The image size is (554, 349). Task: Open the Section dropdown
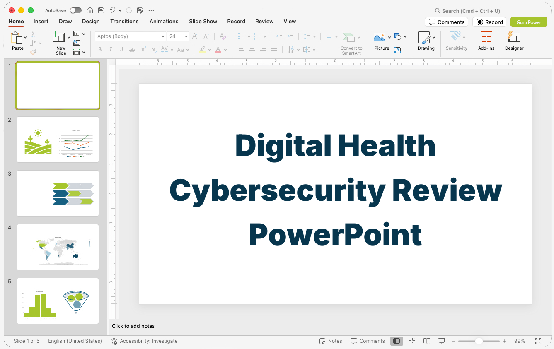click(x=79, y=52)
